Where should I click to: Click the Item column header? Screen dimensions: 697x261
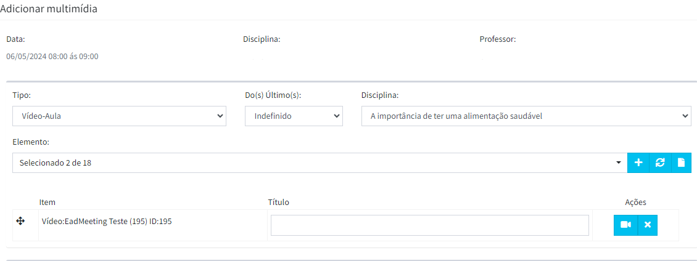[x=47, y=203]
